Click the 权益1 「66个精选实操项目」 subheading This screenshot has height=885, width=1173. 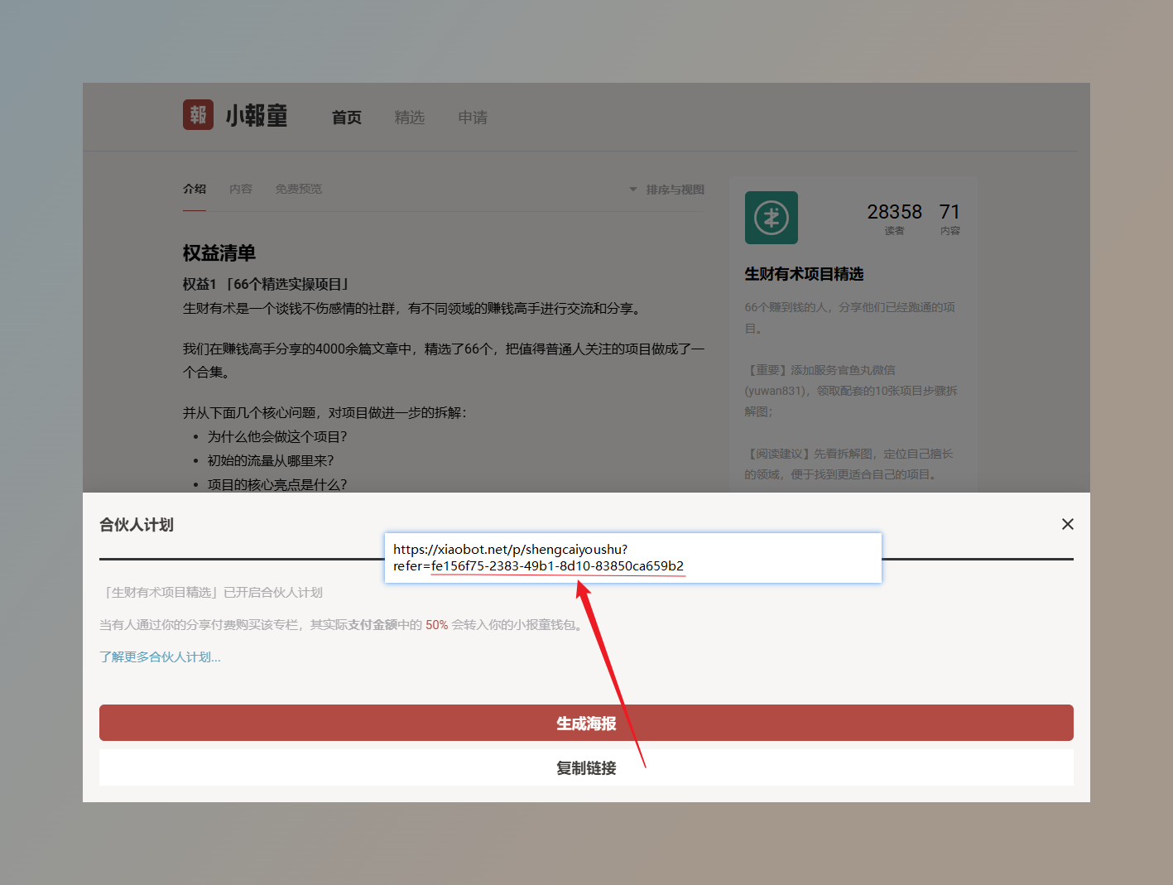point(266,284)
